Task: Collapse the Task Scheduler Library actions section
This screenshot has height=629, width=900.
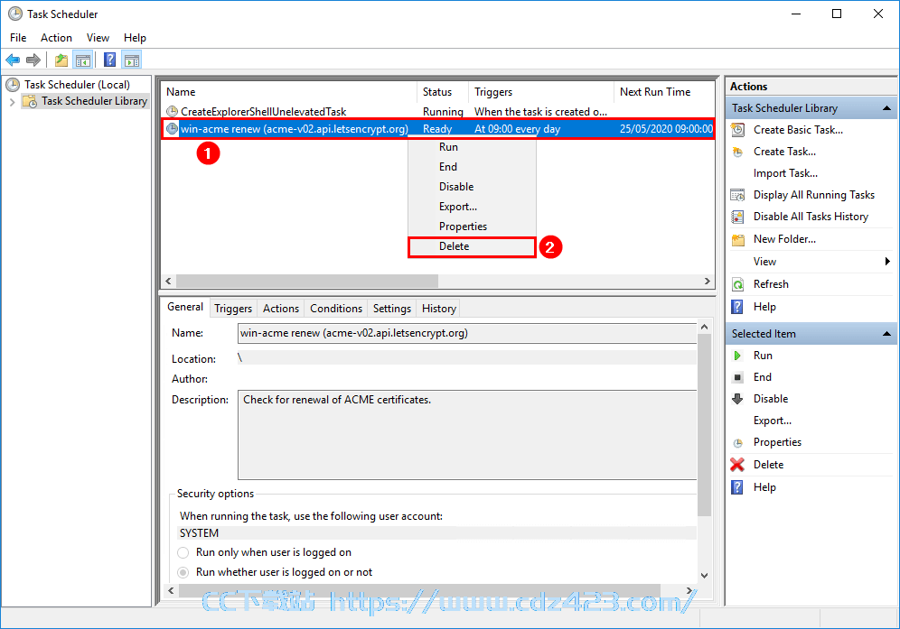Action: 886,107
